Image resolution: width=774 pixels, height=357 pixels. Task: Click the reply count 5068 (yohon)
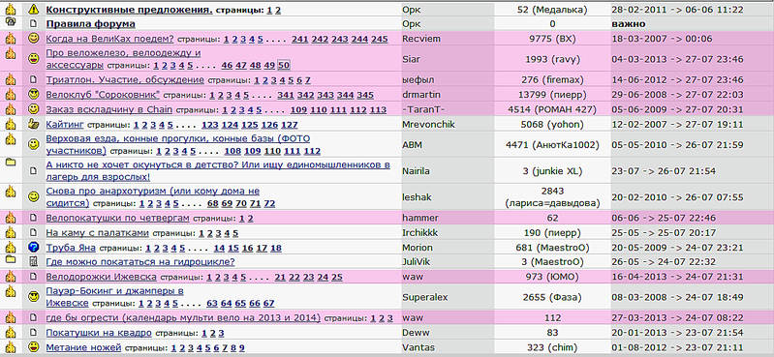(x=552, y=125)
